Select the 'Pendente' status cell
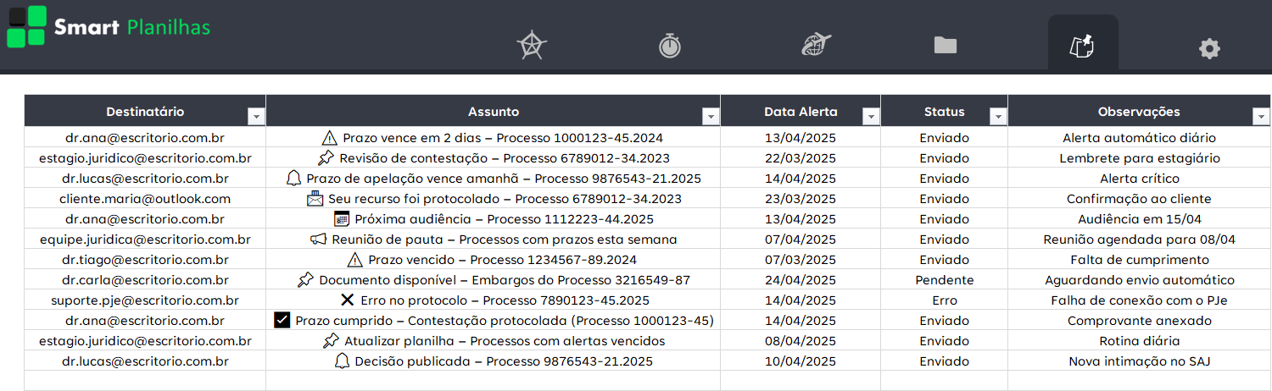The image size is (1272, 391). click(x=944, y=280)
